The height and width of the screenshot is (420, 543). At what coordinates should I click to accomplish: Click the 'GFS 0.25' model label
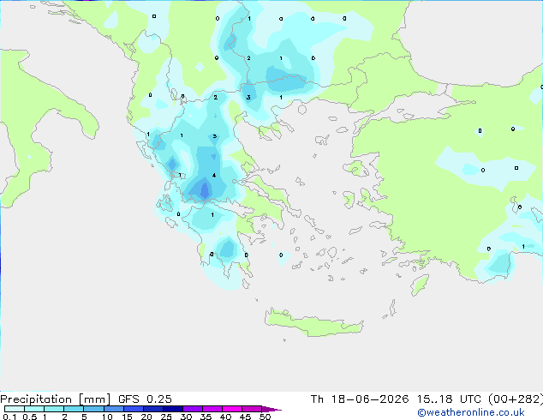[145, 399]
